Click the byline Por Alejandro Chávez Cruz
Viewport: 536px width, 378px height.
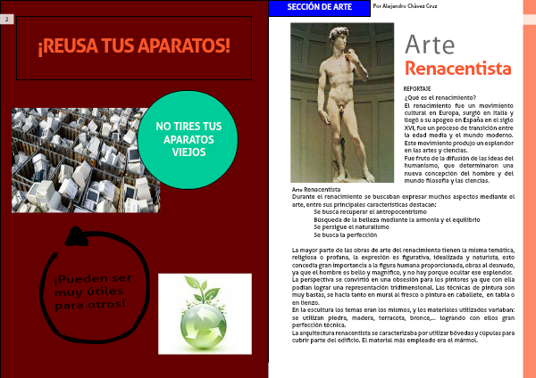tap(405, 6)
